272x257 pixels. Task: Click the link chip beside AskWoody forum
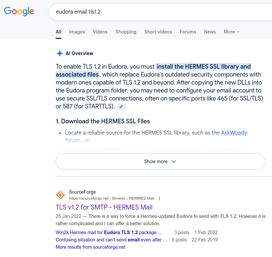point(87,140)
